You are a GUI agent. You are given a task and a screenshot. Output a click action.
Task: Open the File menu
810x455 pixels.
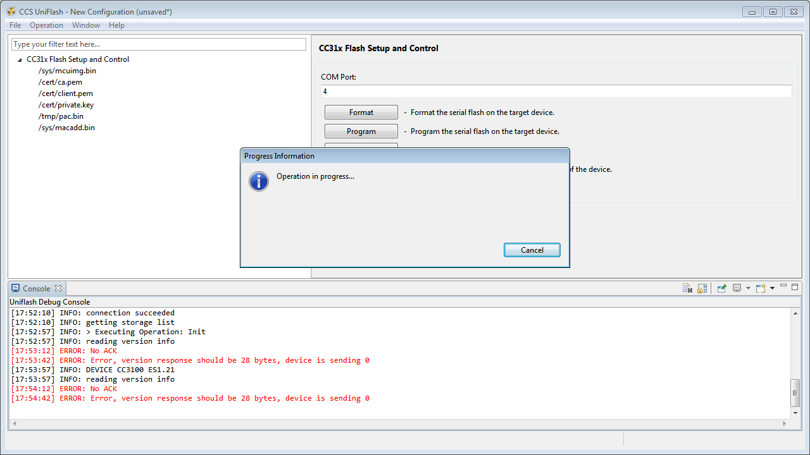point(15,25)
